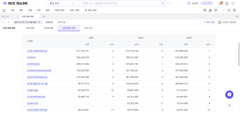Viewport: 240px width, 113px height.
Task: Open (주)빌리프랩 company link
Action: 33,90
